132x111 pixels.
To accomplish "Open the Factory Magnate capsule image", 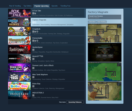I will pyautogui.click(x=19, y=22).
